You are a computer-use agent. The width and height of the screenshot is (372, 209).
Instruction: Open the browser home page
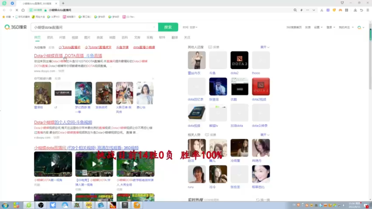[x=23, y=10]
